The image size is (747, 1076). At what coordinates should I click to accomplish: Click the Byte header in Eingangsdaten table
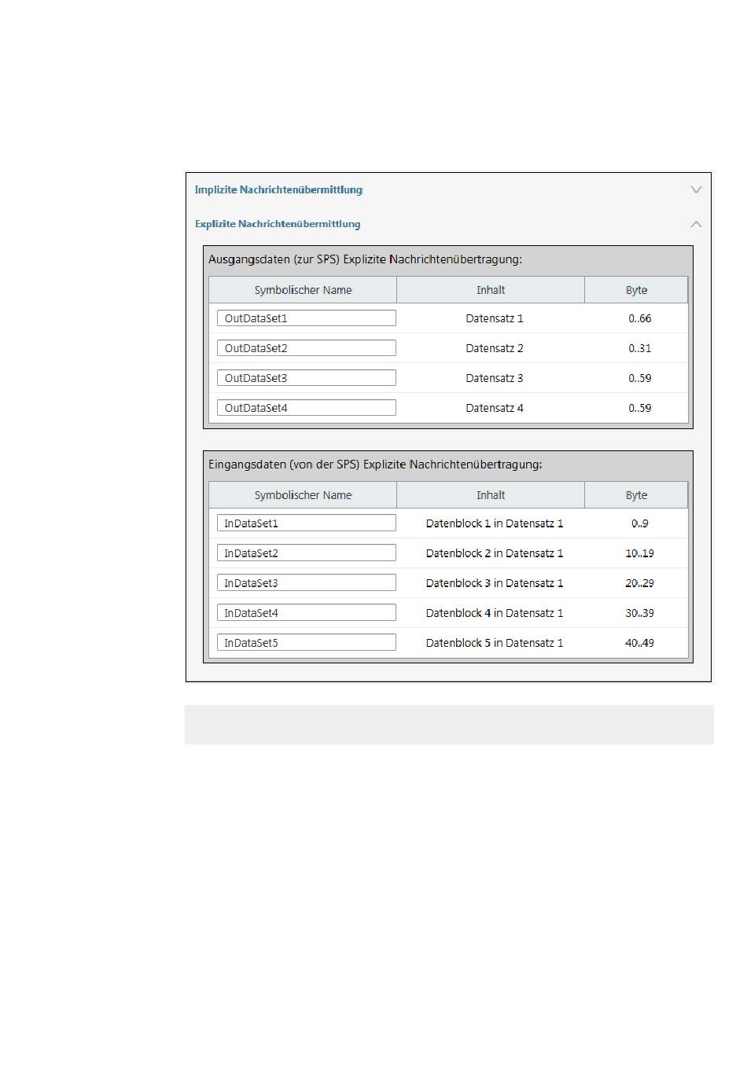(636, 495)
